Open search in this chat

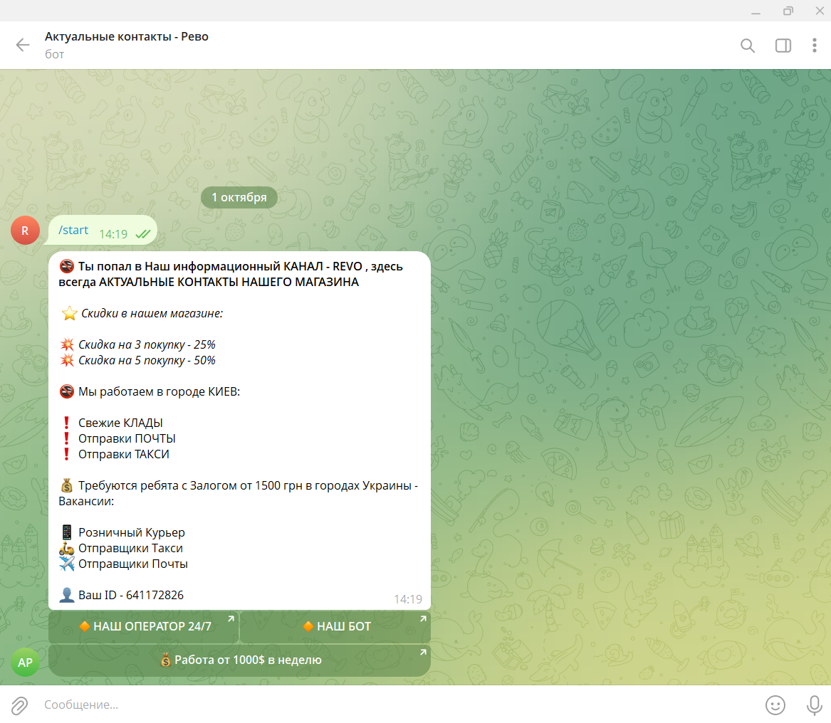point(747,46)
